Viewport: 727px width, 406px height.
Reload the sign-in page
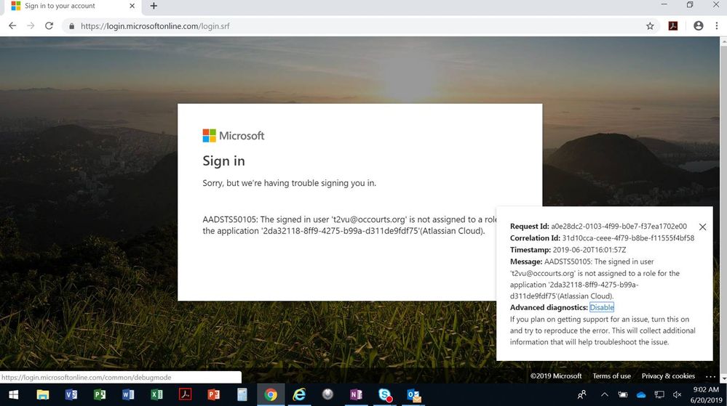[x=49, y=26]
